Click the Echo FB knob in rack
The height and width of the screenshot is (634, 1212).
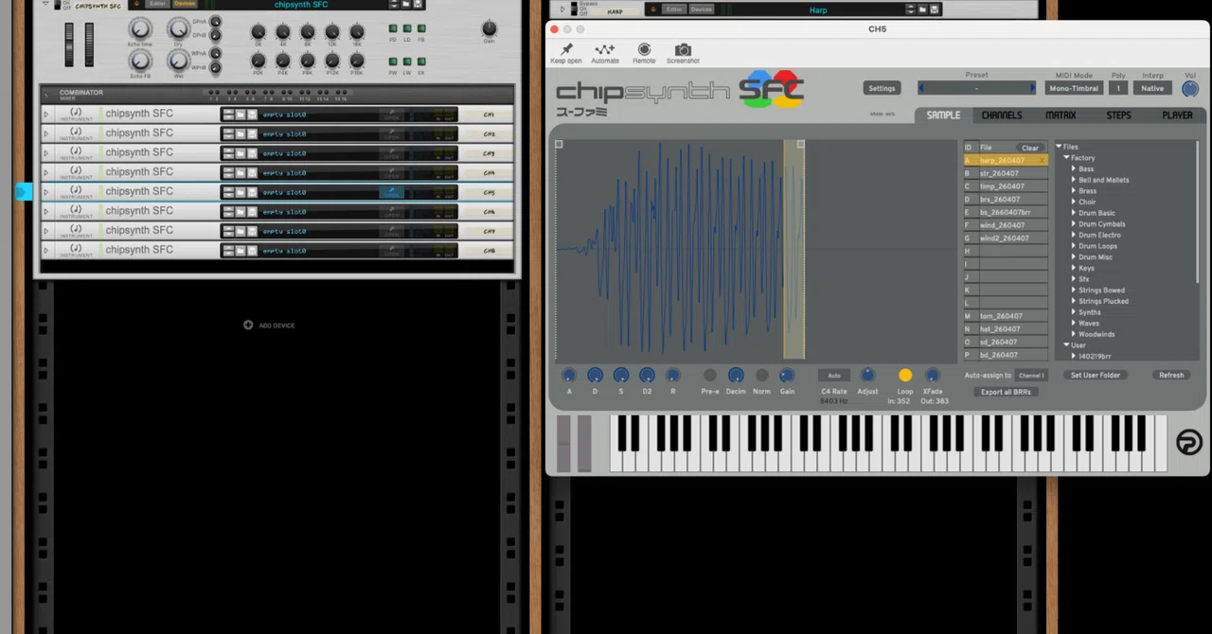point(140,62)
